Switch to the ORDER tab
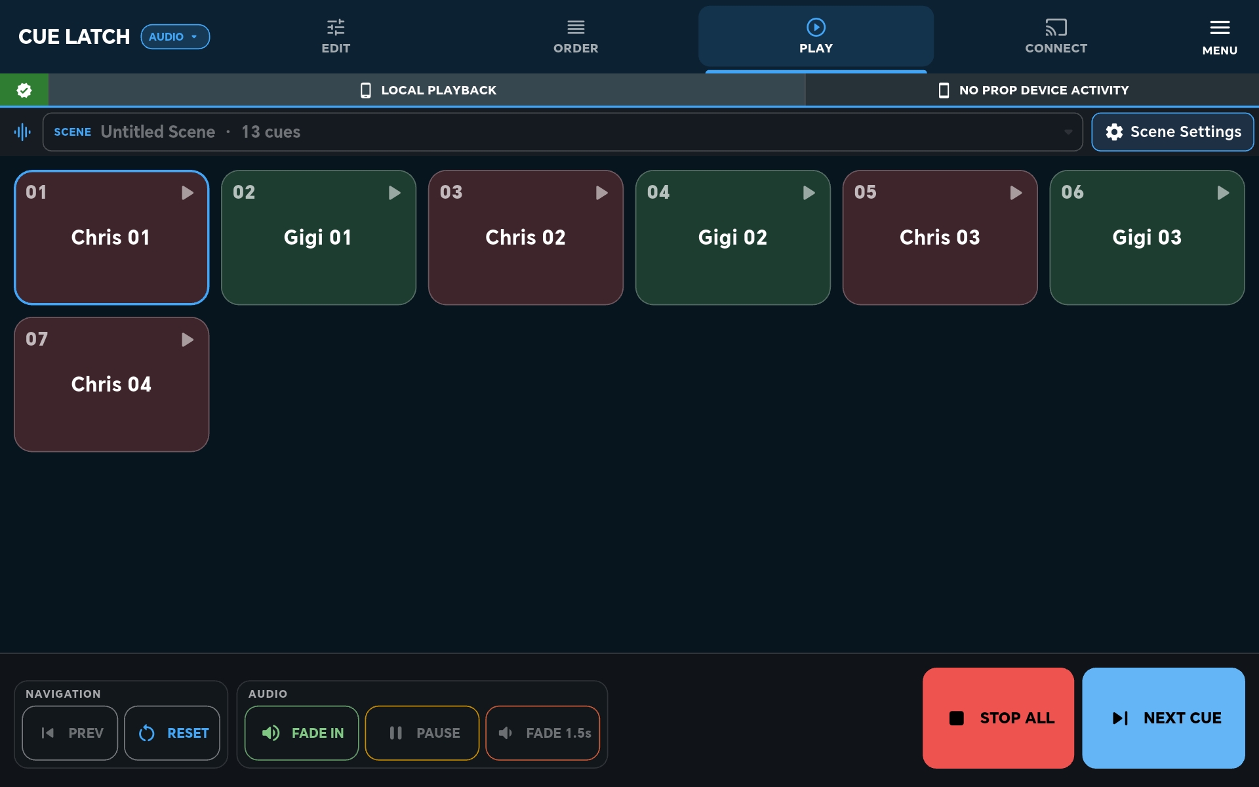 (576, 37)
